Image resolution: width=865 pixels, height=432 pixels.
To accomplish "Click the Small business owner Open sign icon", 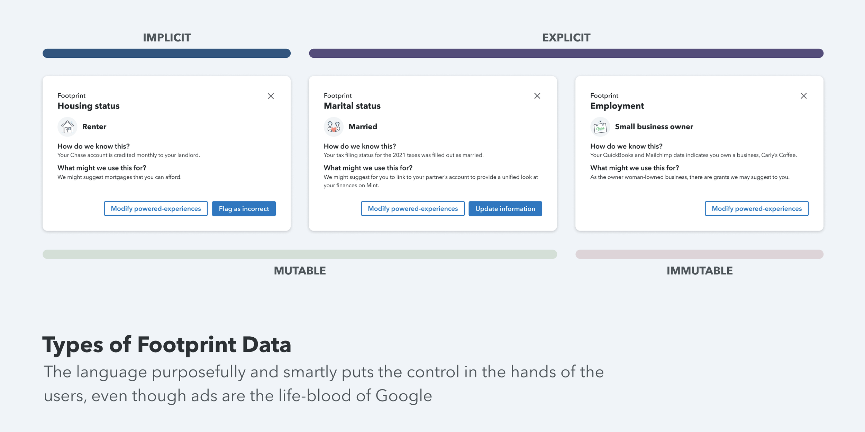I will click(600, 127).
